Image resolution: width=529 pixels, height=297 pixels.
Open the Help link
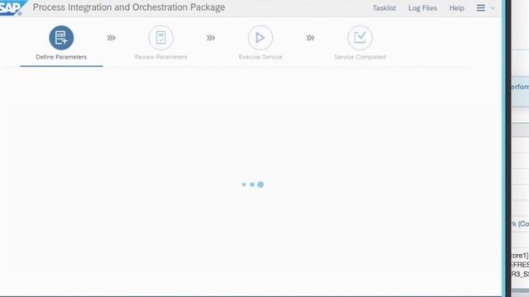coord(456,8)
